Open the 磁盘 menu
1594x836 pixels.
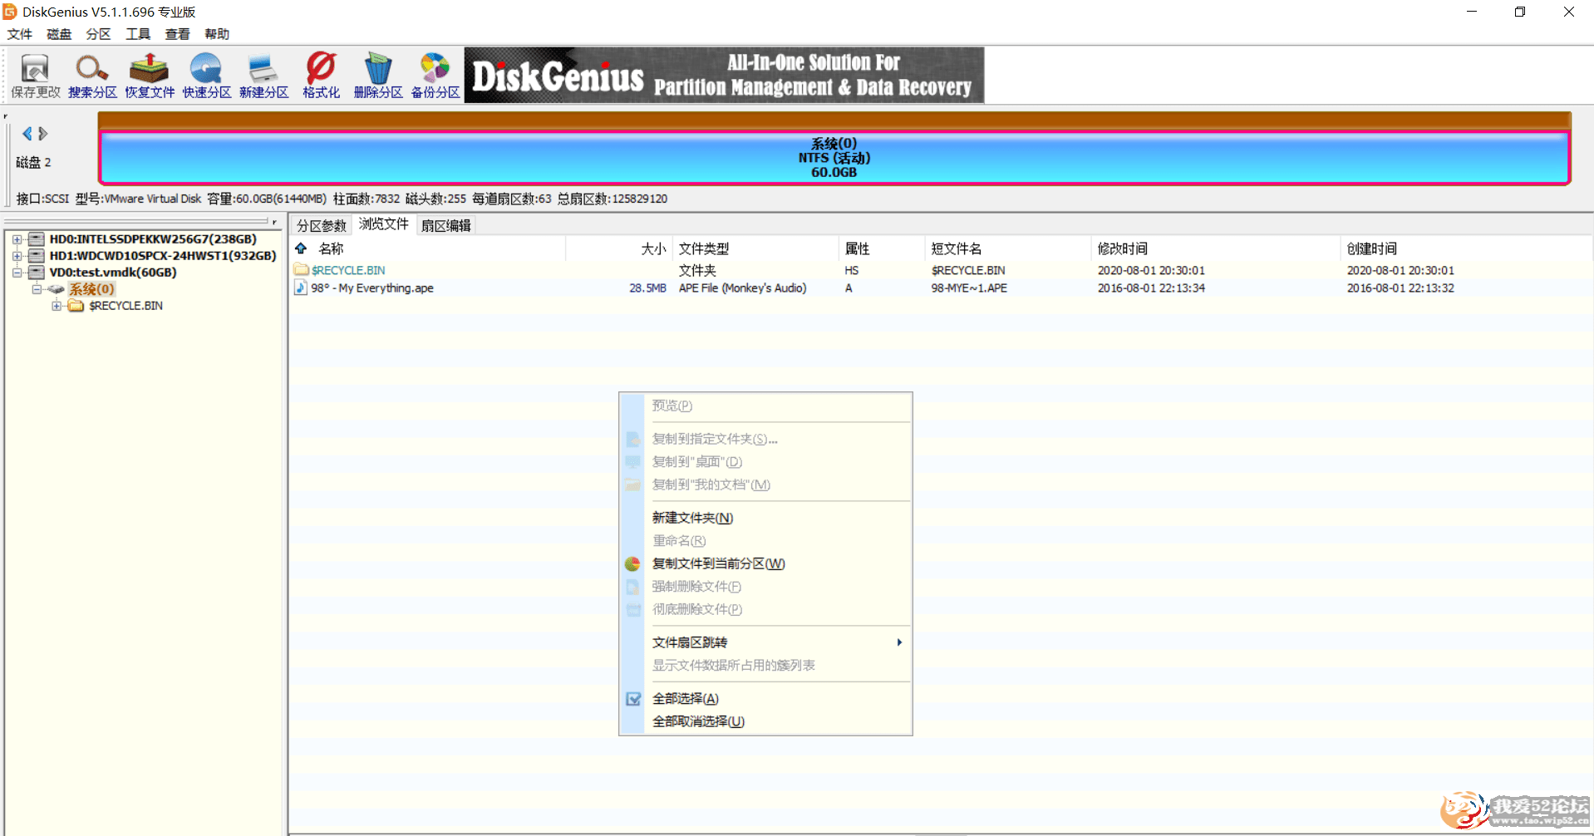59,34
